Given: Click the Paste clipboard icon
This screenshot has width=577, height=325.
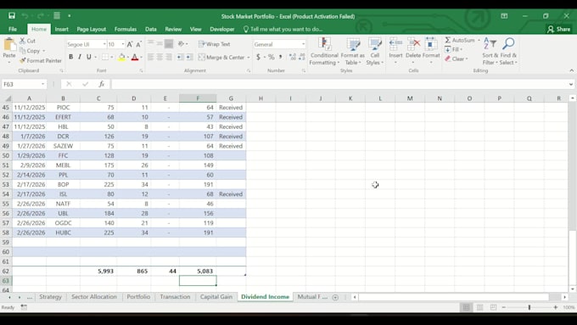Looking at the screenshot, I should [9, 45].
